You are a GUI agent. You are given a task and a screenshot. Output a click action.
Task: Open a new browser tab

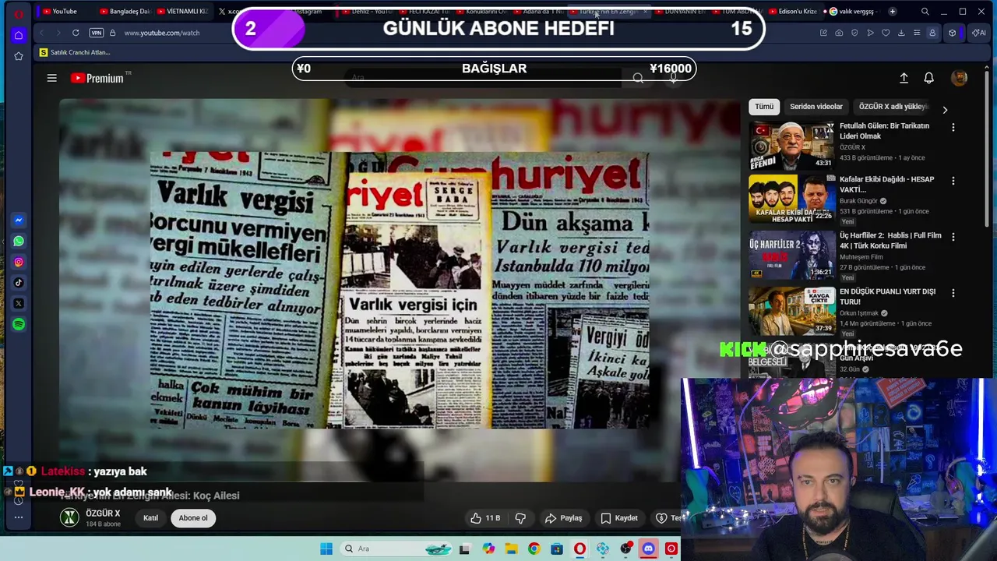pyautogui.click(x=892, y=12)
